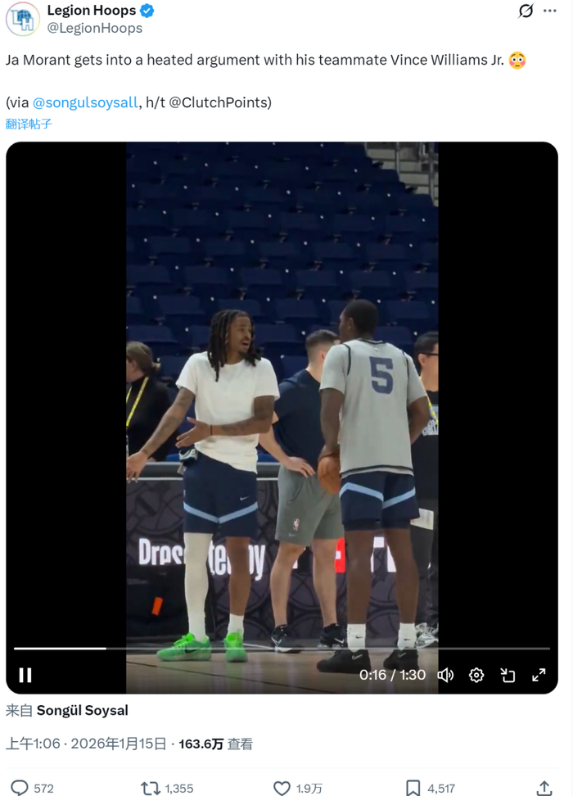Open the three-dot more options menu

click(550, 11)
